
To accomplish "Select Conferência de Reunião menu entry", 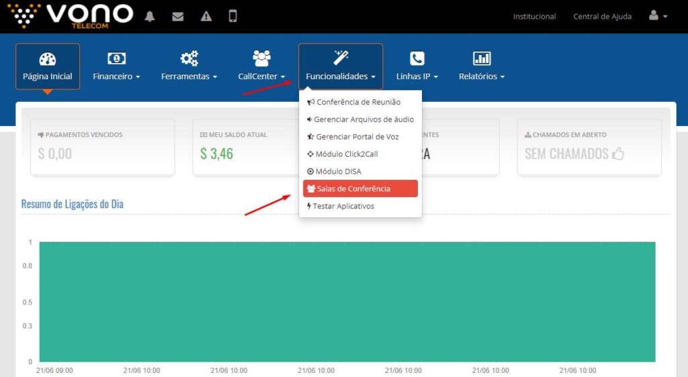I will (x=358, y=102).
